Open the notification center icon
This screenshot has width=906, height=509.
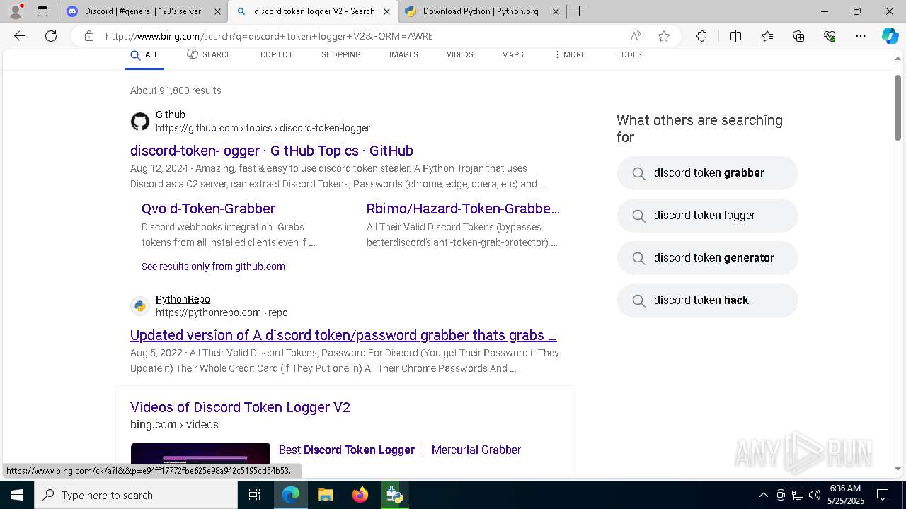click(883, 495)
